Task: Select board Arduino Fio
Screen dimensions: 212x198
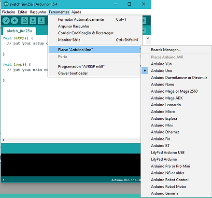Action: click(176, 139)
